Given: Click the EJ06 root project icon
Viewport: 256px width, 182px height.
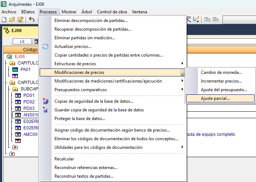Looking at the screenshot, I should (x=9, y=57).
